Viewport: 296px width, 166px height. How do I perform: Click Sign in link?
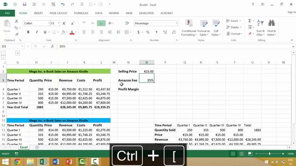292,12
